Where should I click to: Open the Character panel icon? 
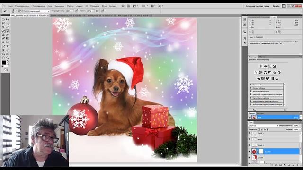point(245,38)
